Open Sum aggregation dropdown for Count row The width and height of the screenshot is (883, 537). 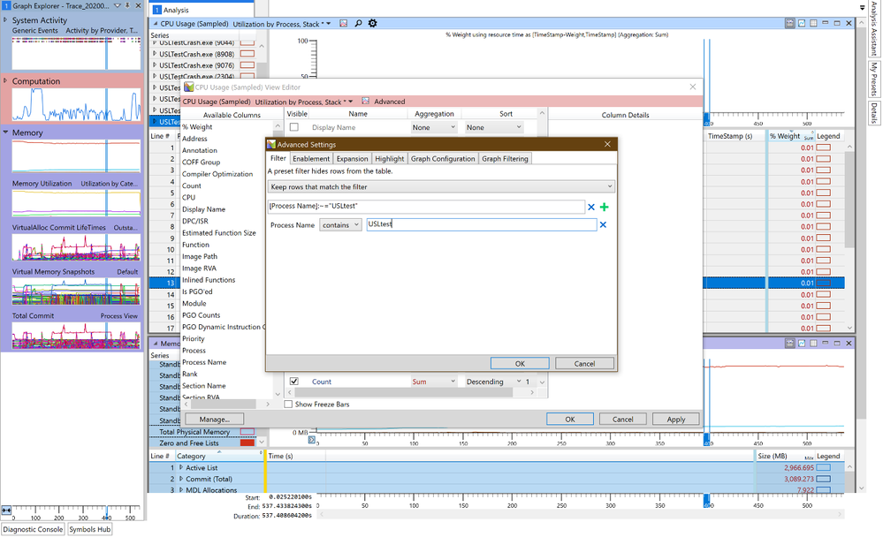click(x=434, y=382)
